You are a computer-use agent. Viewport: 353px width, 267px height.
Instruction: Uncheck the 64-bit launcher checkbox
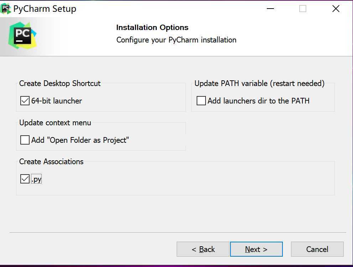(25, 101)
